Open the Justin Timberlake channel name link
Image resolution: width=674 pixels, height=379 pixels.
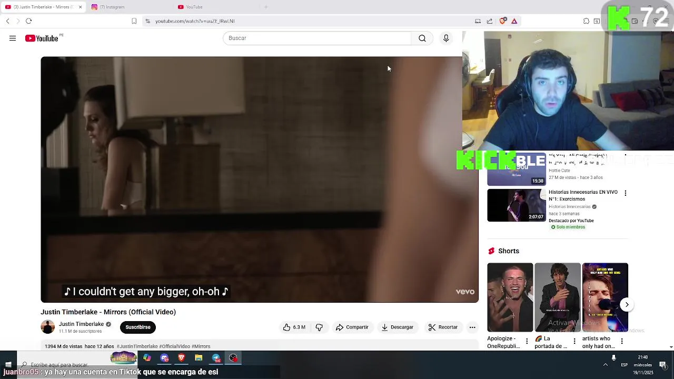[x=81, y=324]
